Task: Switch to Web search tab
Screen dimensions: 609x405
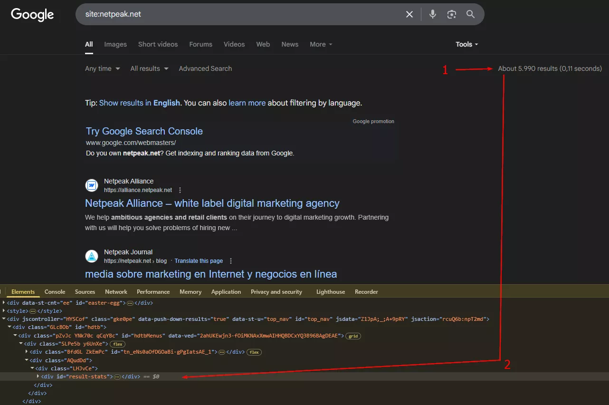Action: [x=263, y=44]
